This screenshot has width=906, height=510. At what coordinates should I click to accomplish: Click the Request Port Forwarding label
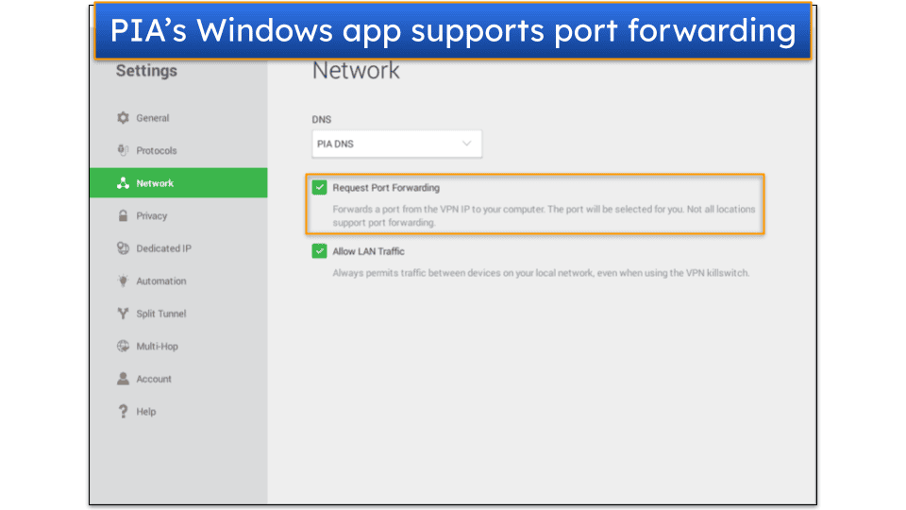[x=386, y=188]
